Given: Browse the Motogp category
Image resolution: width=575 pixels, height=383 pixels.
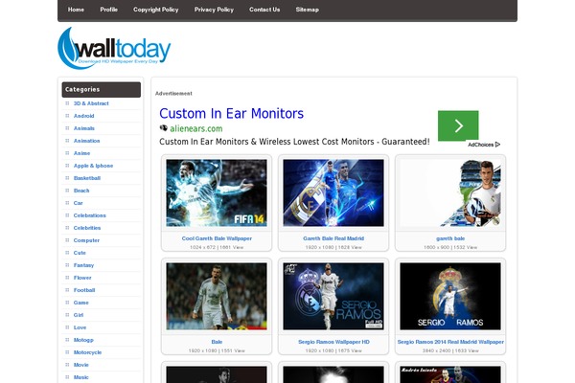Looking at the screenshot, I should tap(83, 340).
